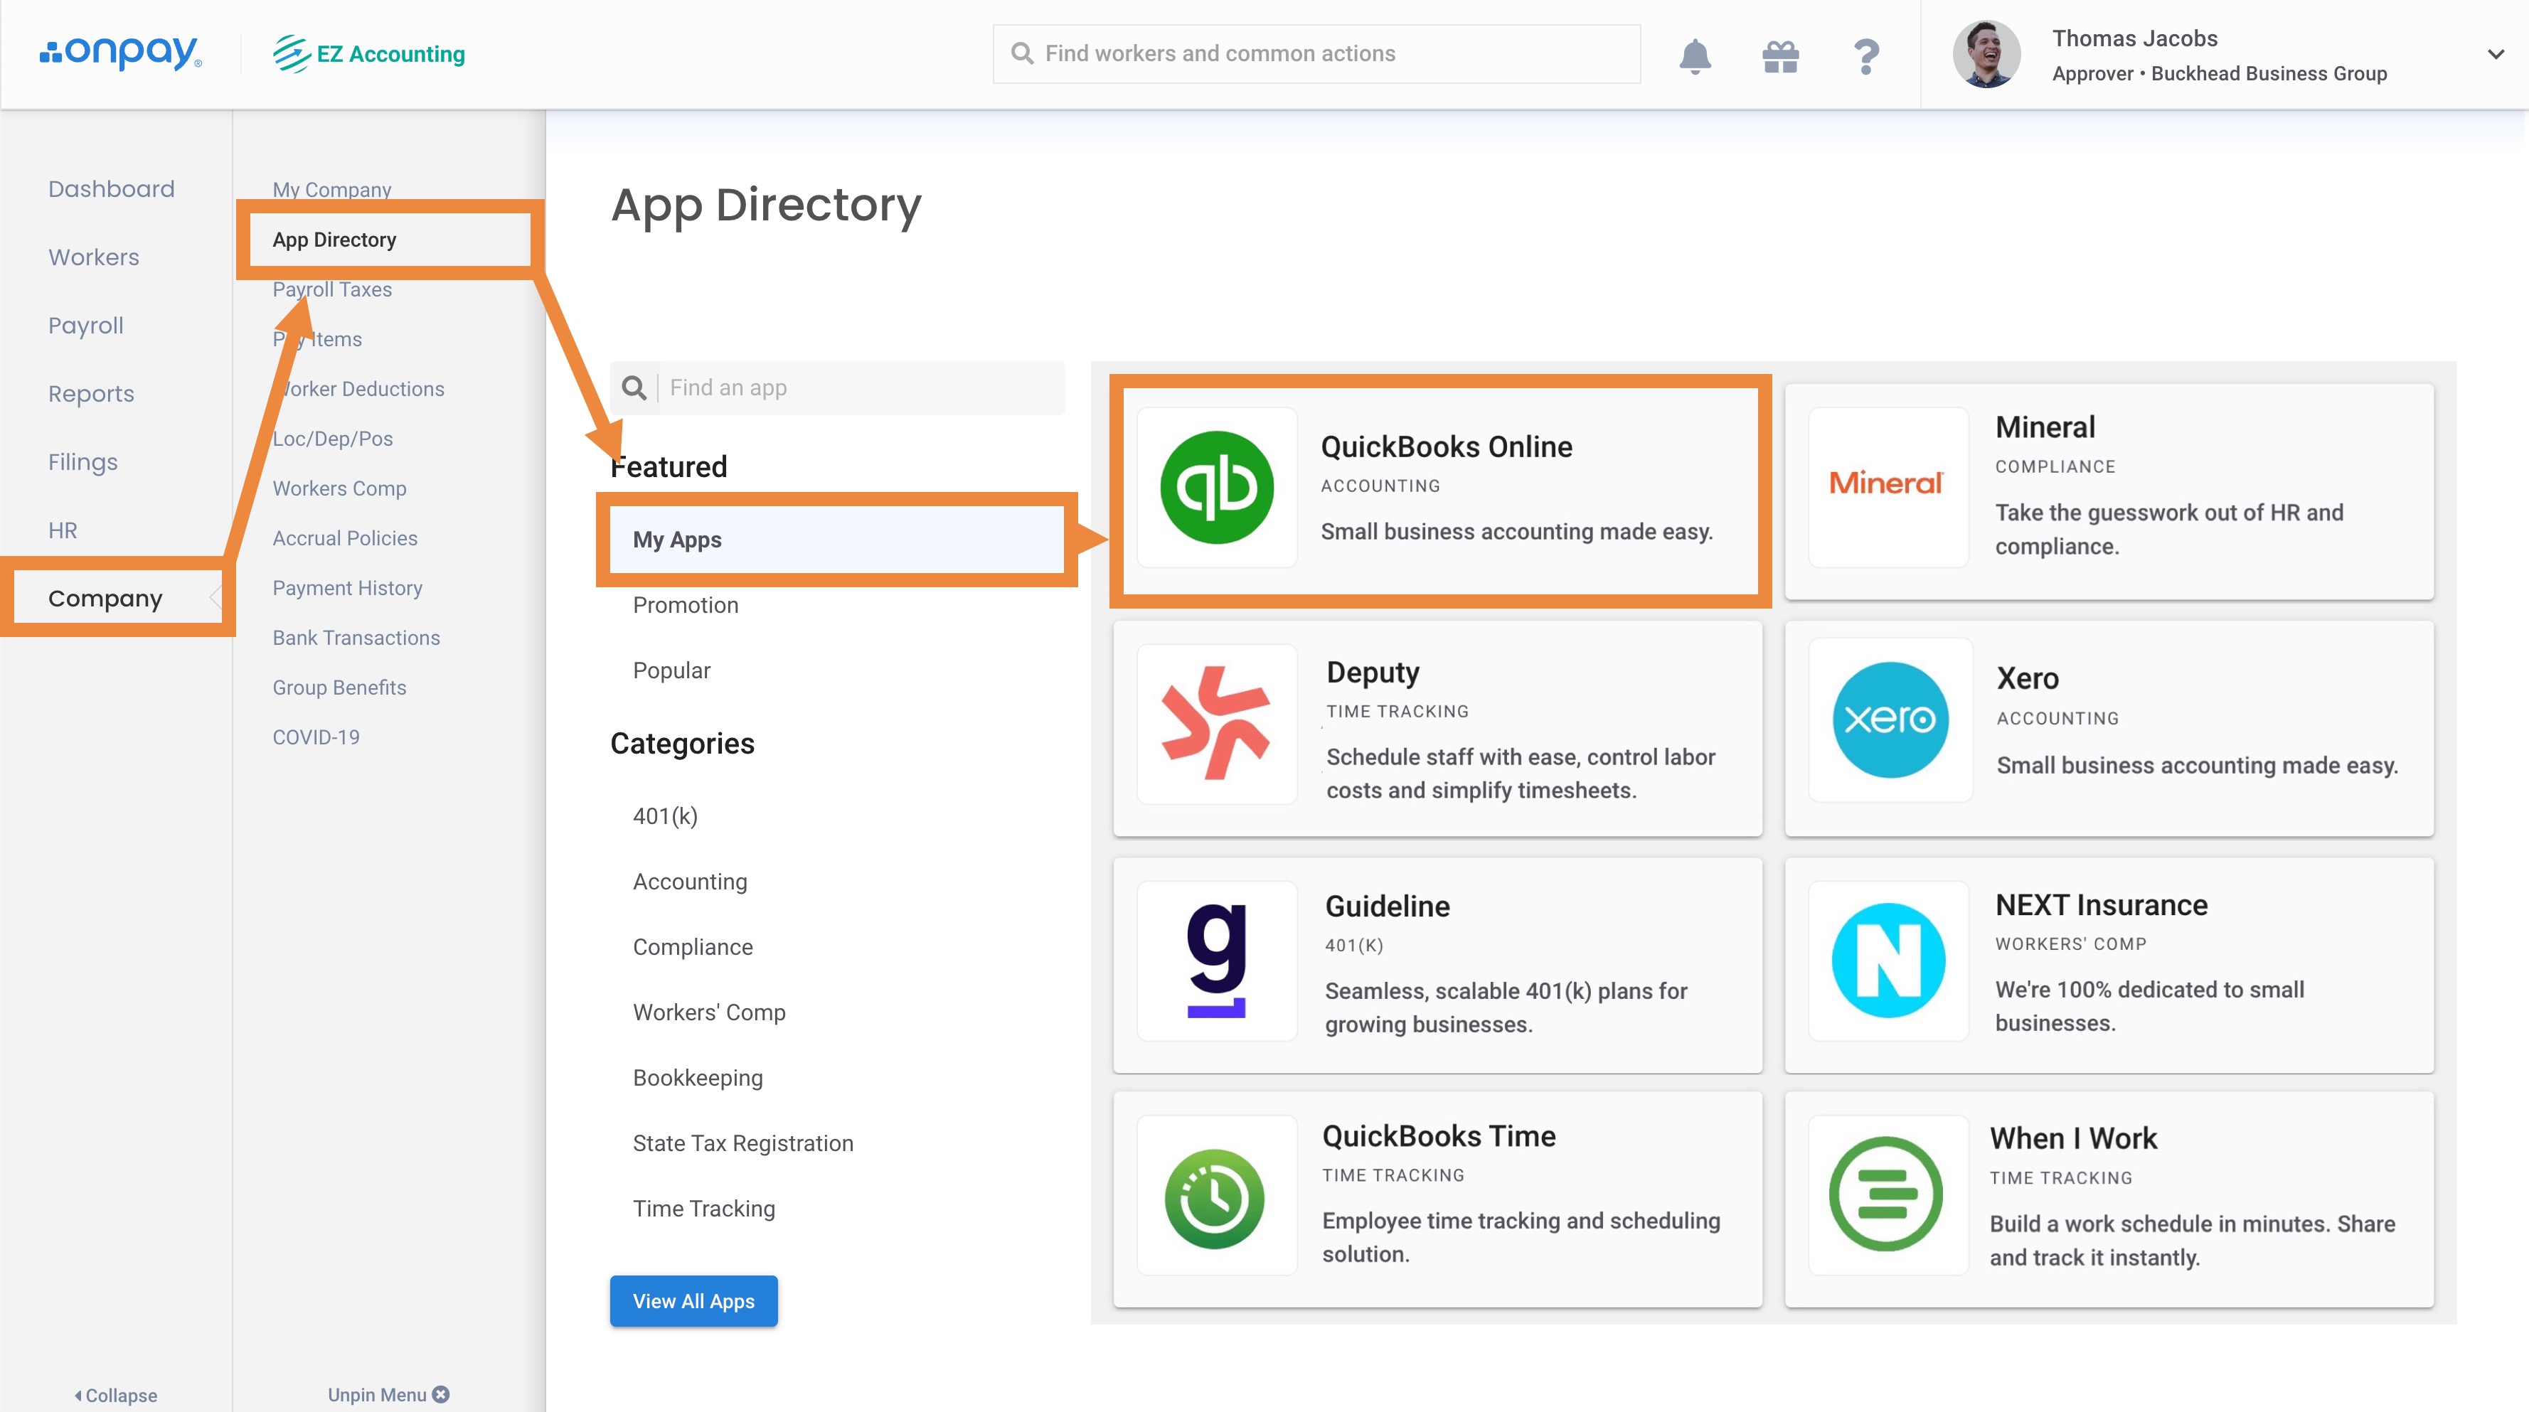This screenshot has height=1412, width=2529.
Task: Collapse the left sidebar
Action: [116, 1394]
